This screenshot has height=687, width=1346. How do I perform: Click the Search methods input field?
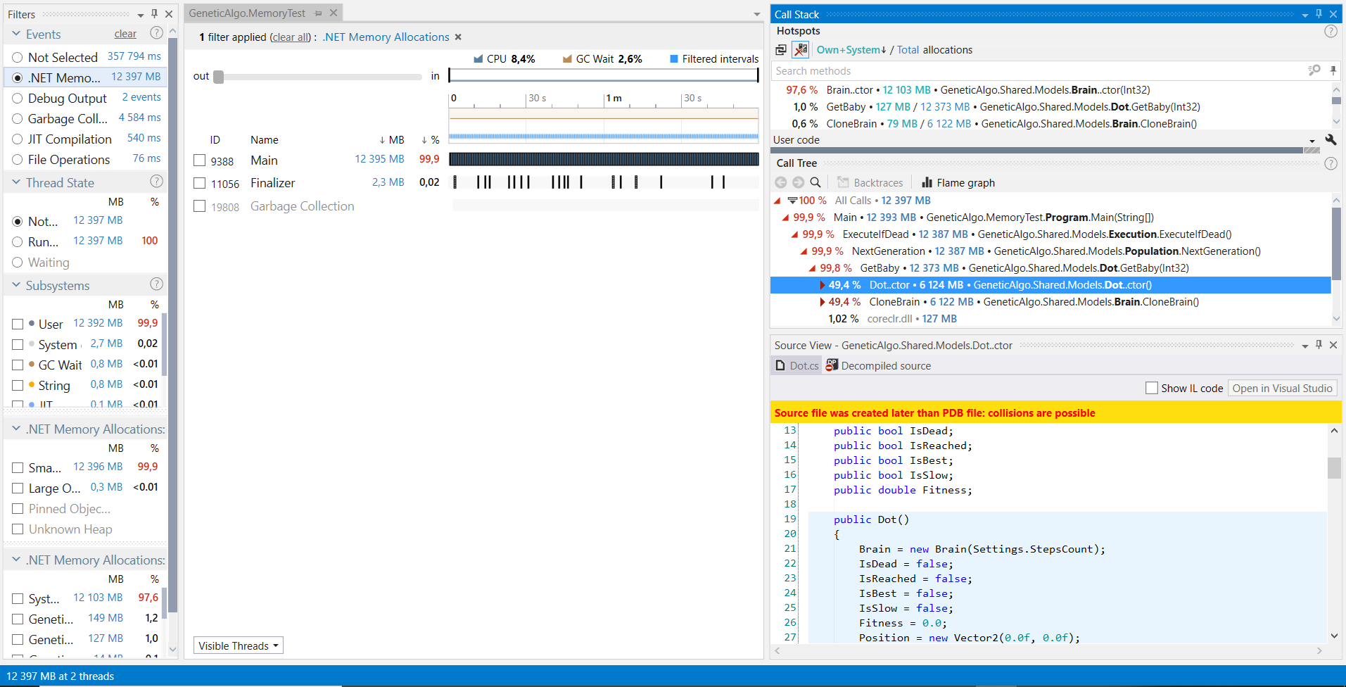pos(1038,70)
